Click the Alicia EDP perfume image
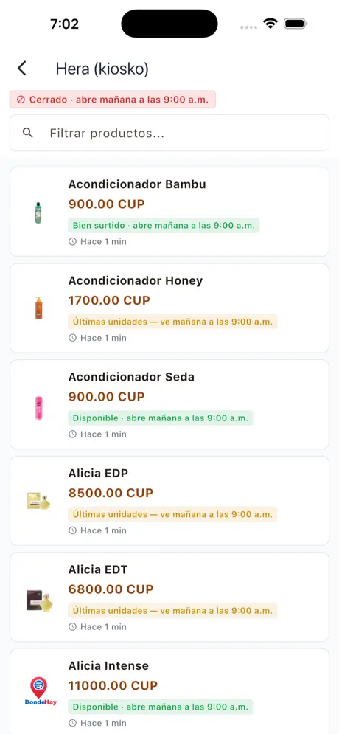Screen dimensions: 339x734 coord(38,501)
